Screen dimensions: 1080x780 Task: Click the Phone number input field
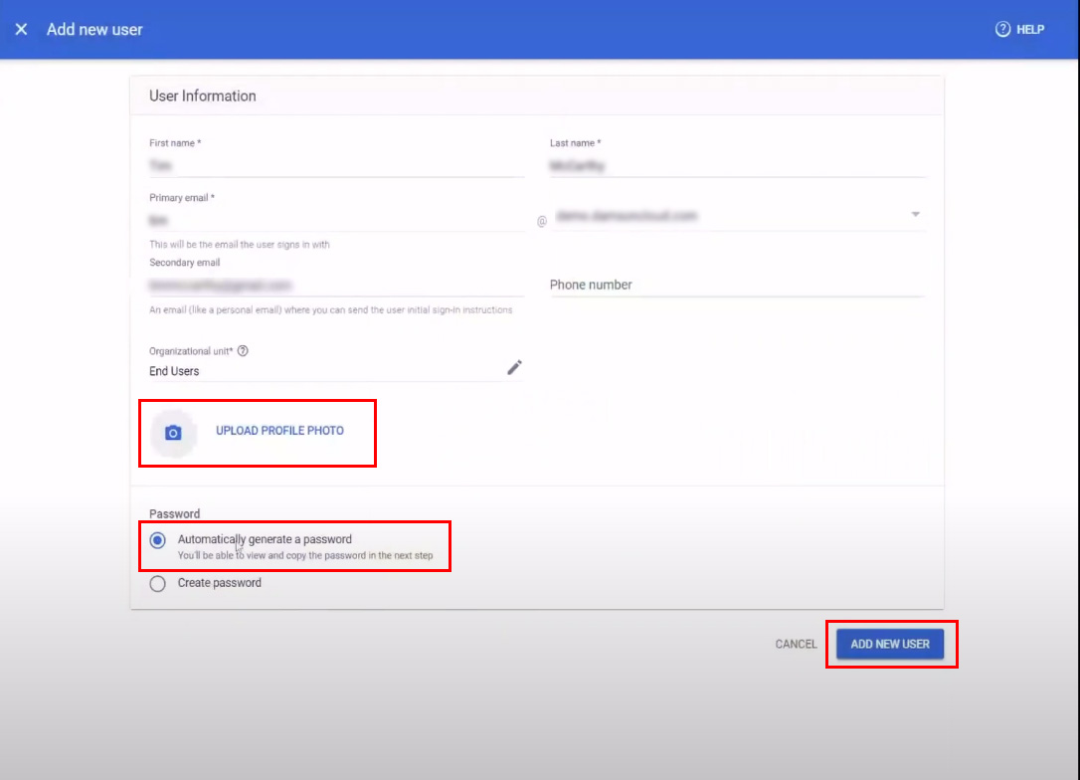click(737, 285)
